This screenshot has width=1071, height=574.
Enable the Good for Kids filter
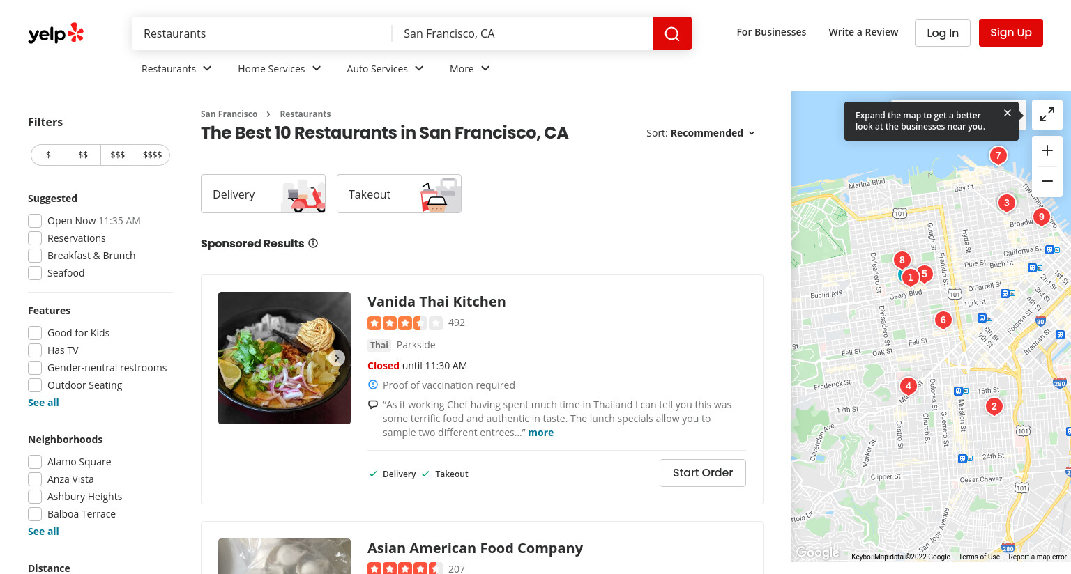35,333
